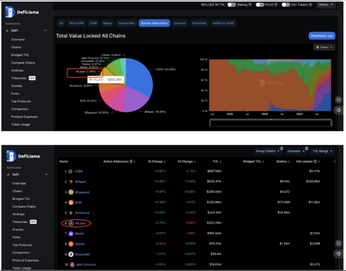Click the book icon beside the area chart
This screenshot has width=346, height=271.
pos(338,100)
